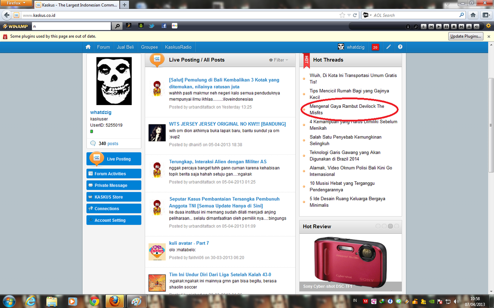Viewport: 494px width, 308px height.
Task: Click the Winamp toolbar search magnifier button
Action: pyautogui.click(x=117, y=26)
